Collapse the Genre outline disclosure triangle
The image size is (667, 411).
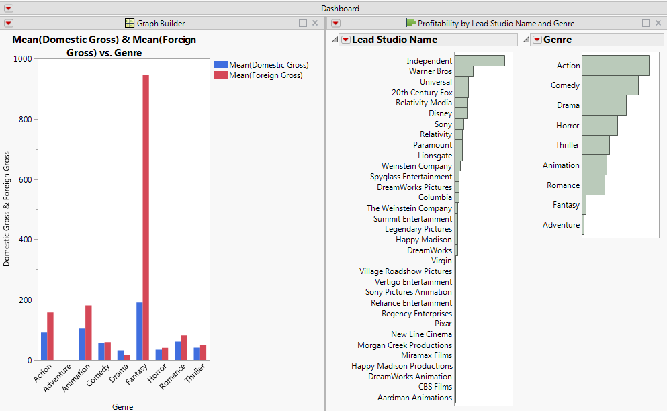pyautogui.click(x=526, y=40)
